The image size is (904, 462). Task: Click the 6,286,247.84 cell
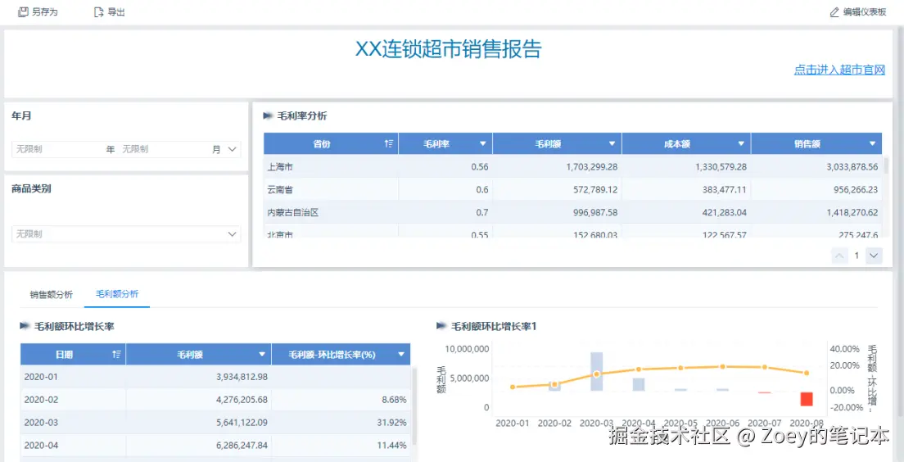[198, 446]
